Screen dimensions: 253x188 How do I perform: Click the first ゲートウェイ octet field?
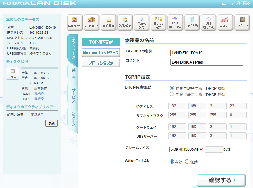177,127
